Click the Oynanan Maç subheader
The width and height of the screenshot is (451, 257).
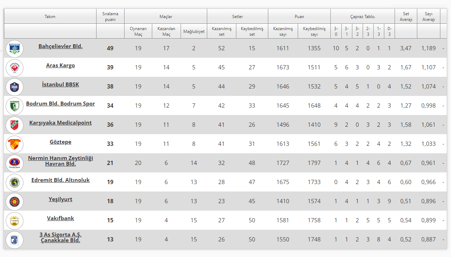pos(138,32)
